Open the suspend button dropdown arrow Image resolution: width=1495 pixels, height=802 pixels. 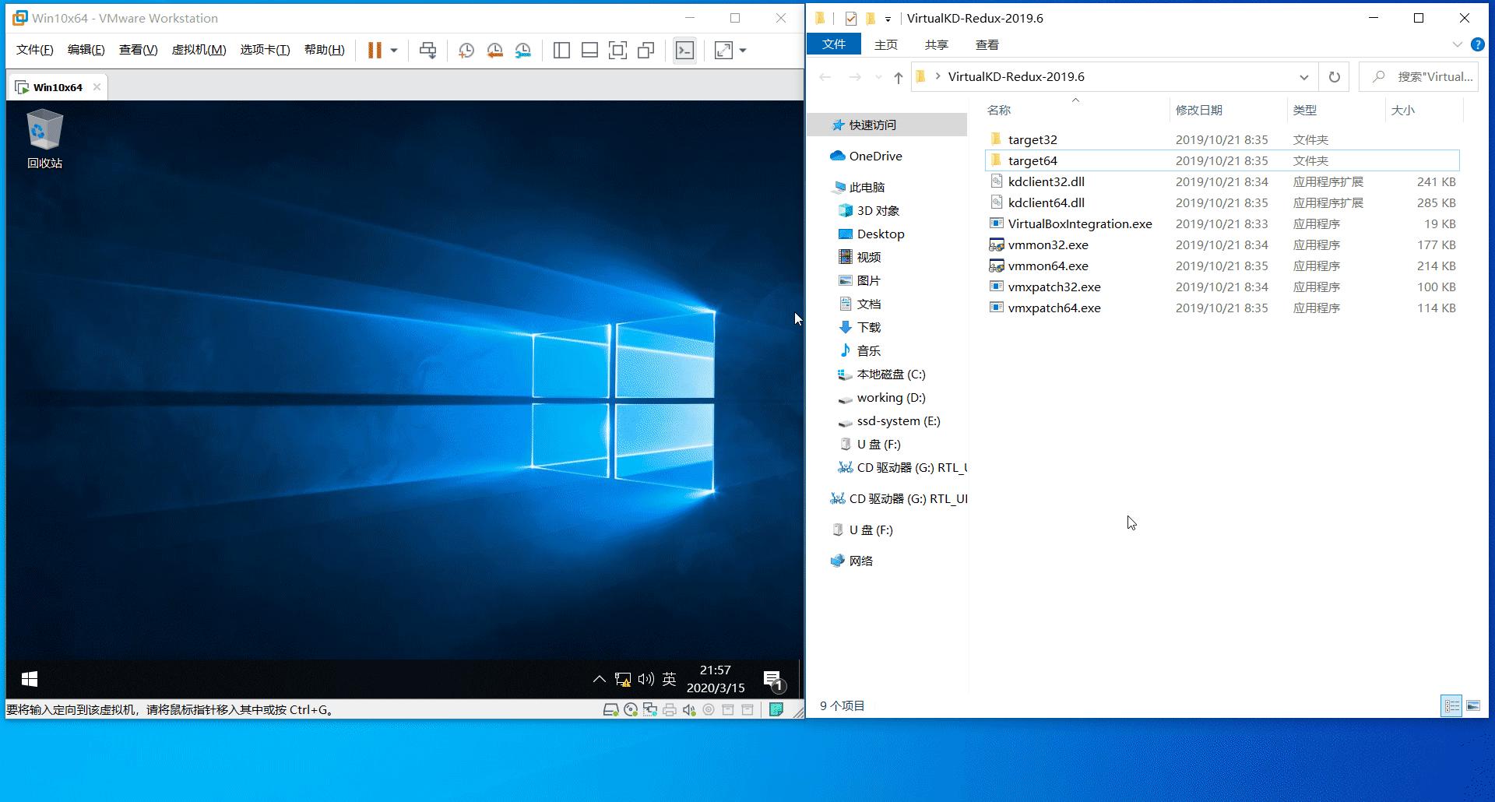(393, 50)
